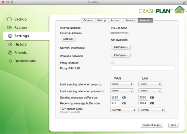Click the internal address value 0.0.0.0:4242
Screen dimensions: 187x134
(x=119, y=28)
